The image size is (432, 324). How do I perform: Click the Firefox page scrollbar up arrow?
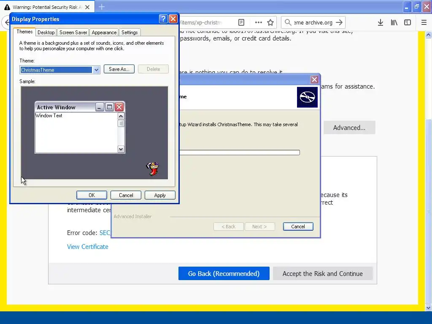(x=428, y=35)
